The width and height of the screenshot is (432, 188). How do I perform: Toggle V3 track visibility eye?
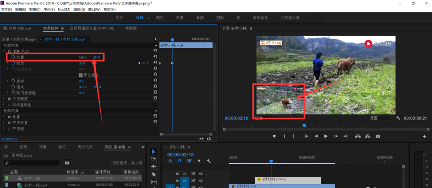point(201,174)
